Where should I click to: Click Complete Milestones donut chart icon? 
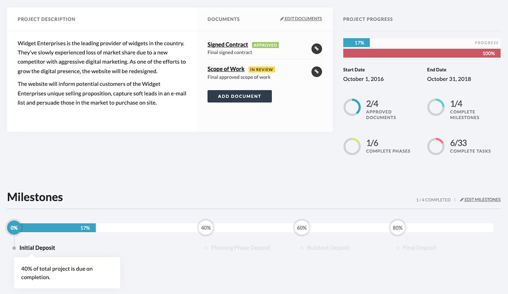point(436,107)
